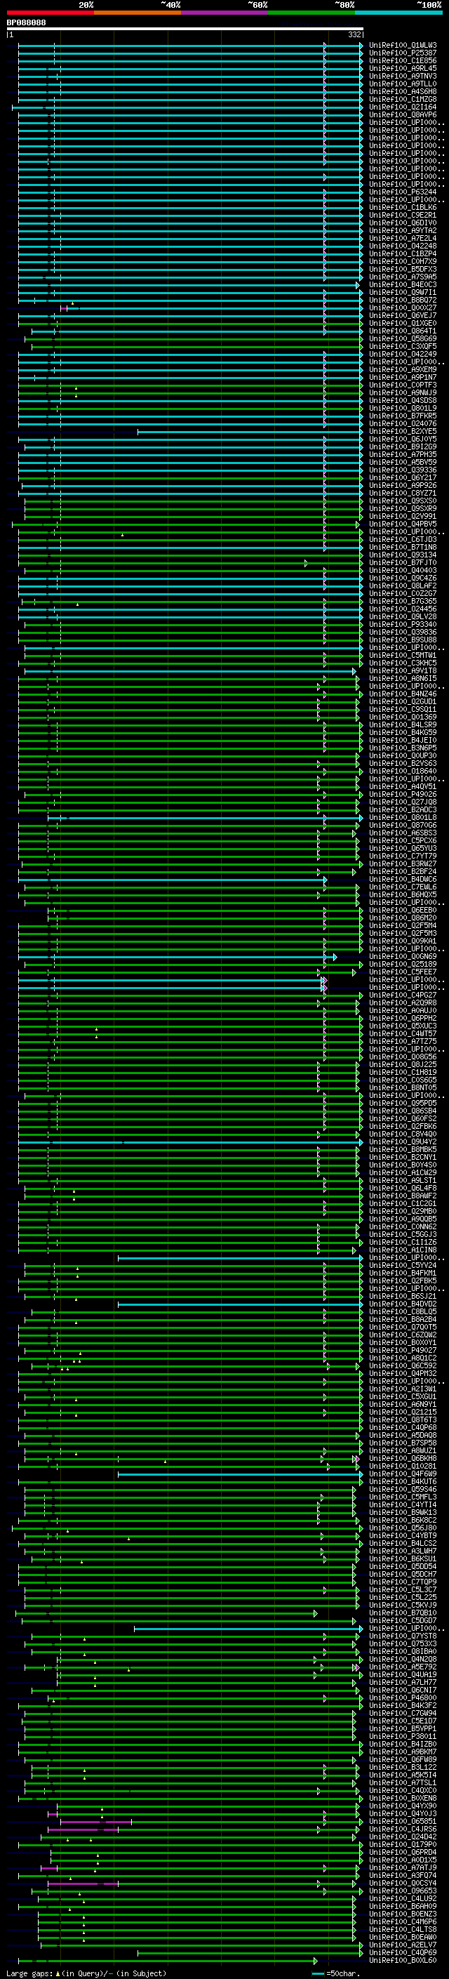This screenshot has width=449, height=1979.
Task: Select the UniRef100_O18640 label
Action: click(403, 771)
